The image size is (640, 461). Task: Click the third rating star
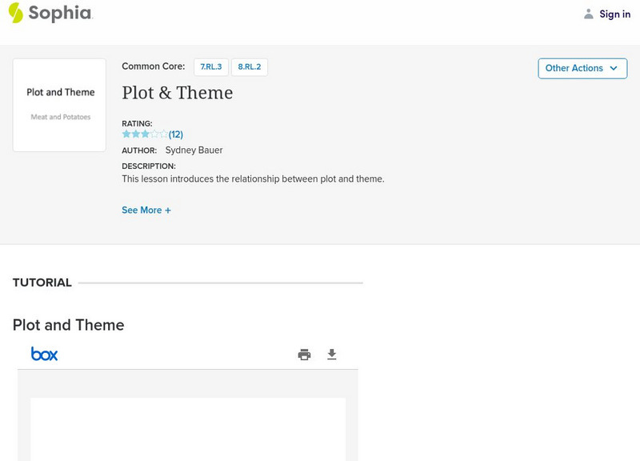coord(145,134)
